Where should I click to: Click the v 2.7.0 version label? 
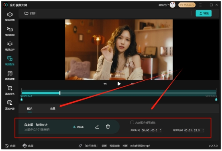point(213,146)
